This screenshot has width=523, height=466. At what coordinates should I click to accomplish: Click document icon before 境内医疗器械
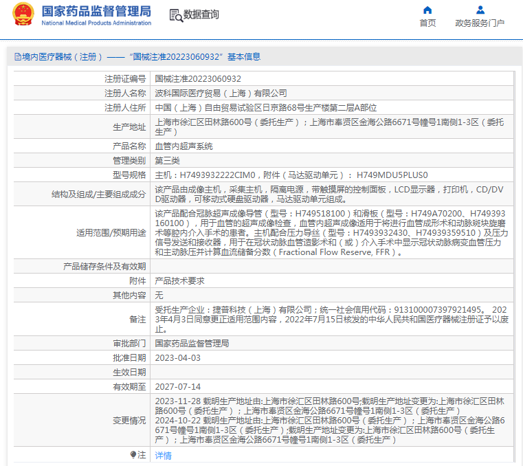pos(18,57)
